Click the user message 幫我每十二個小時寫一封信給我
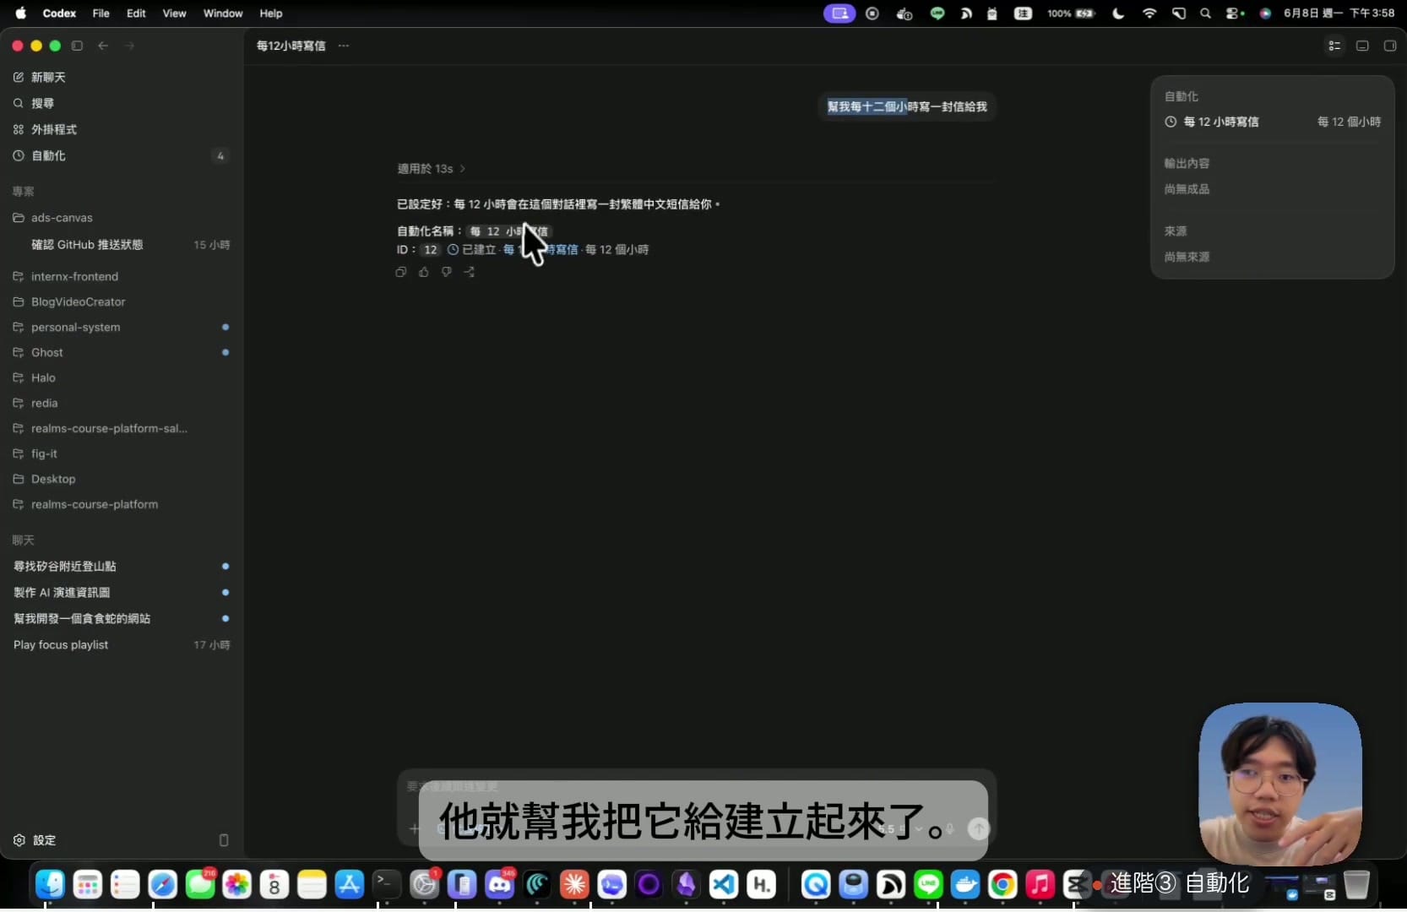 tap(907, 106)
